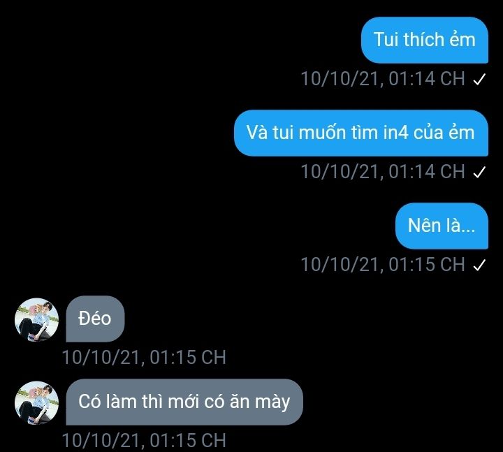The height and width of the screenshot is (452, 503).
Task: Tap timestamp under the 'Đéo' reply
Action: (144, 358)
